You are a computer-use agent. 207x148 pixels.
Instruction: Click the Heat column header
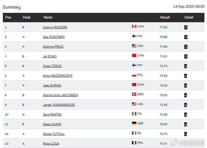pos(26,17)
